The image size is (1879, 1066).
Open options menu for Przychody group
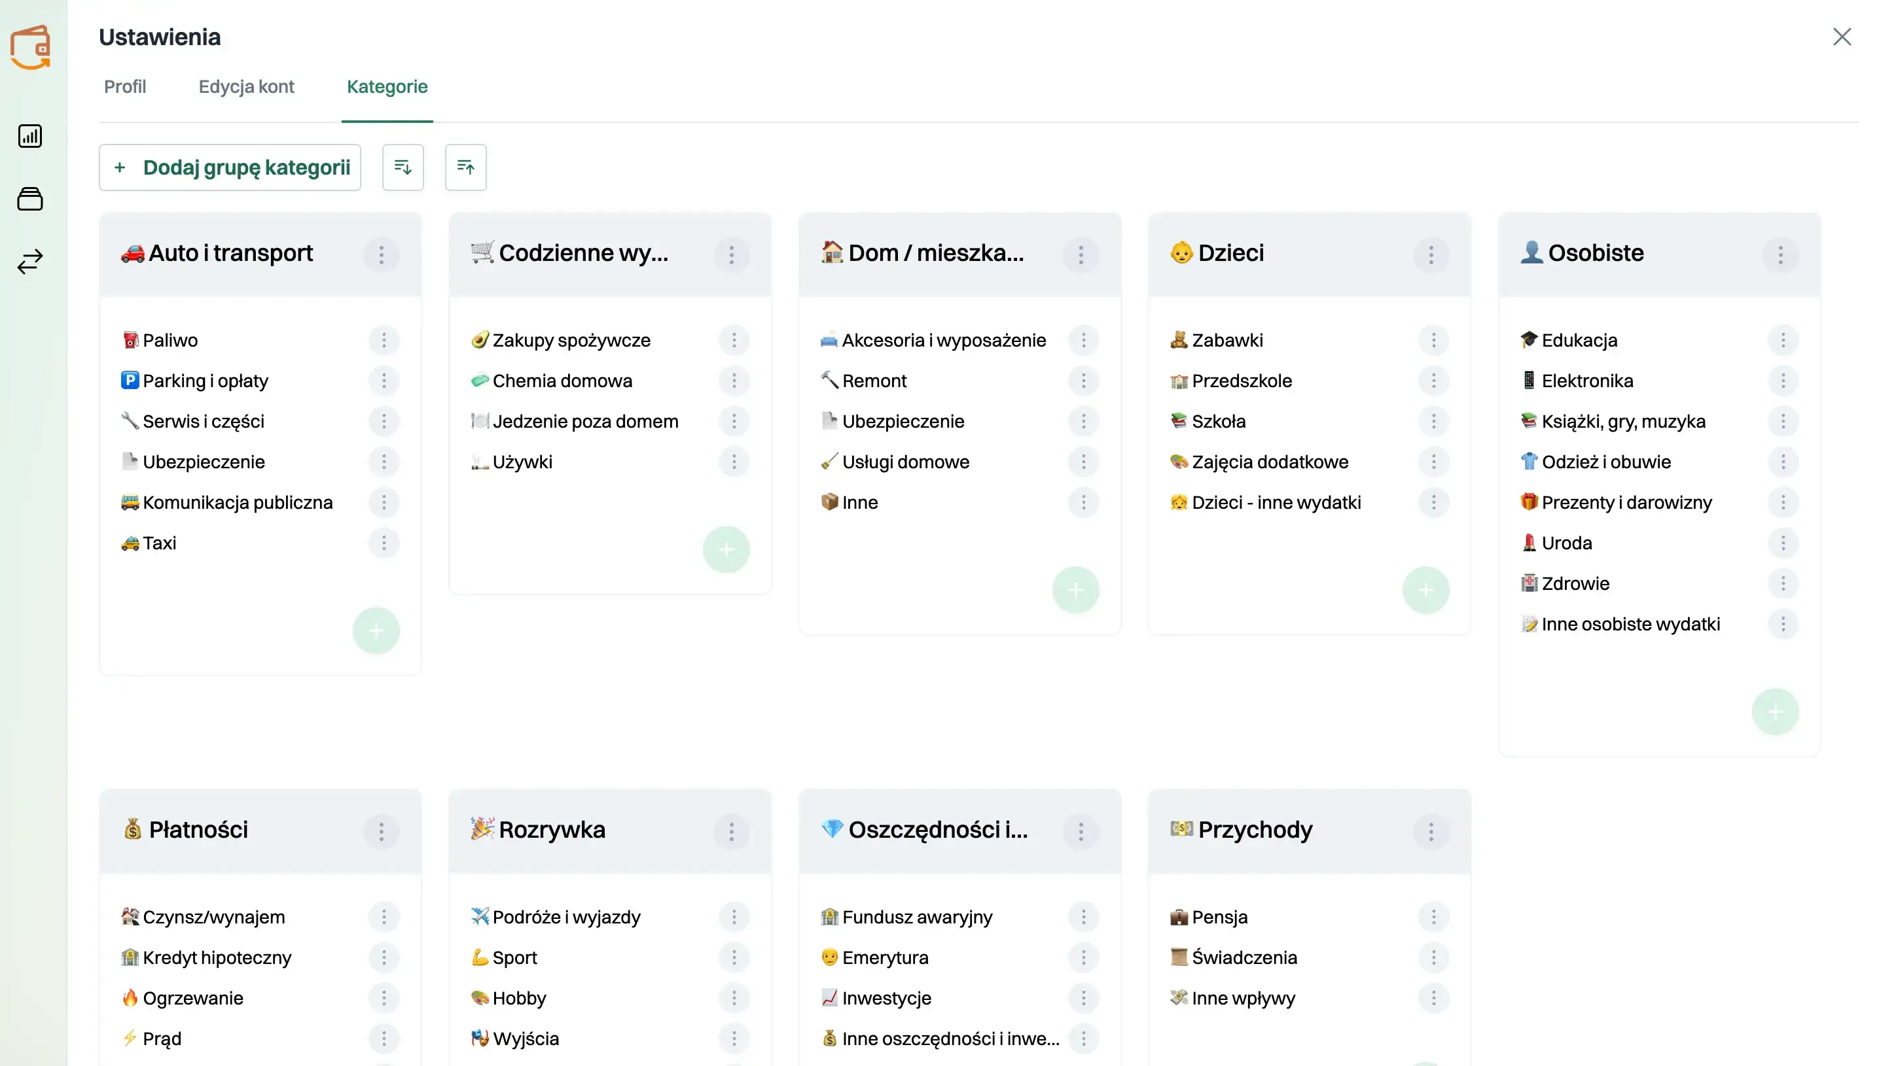(x=1431, y=832)
